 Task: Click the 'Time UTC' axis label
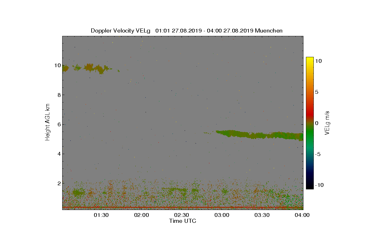pos(183,221)
